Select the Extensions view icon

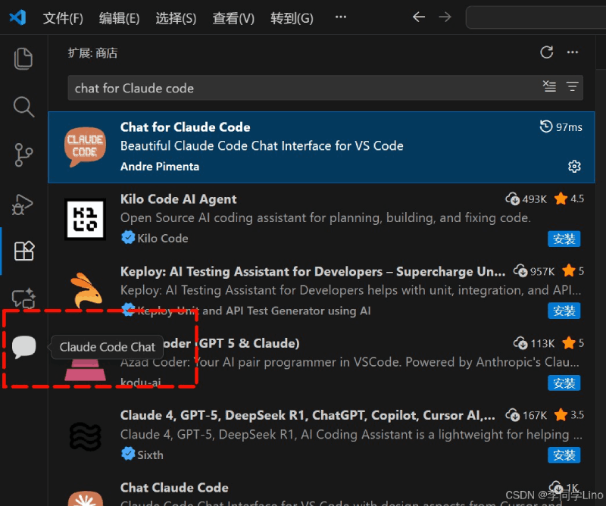[24, 251]
